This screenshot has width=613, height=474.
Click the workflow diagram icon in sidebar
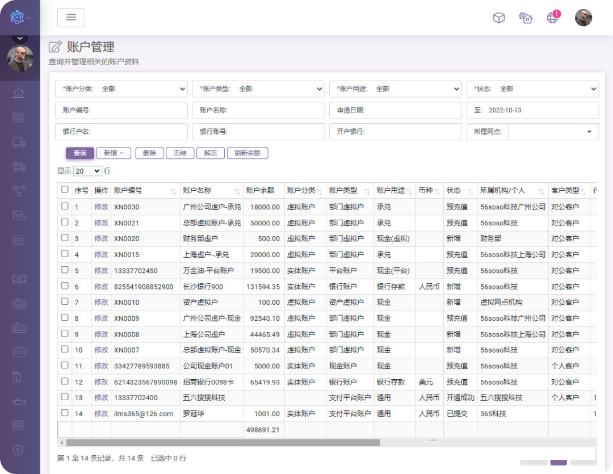[x=19, y=191]
